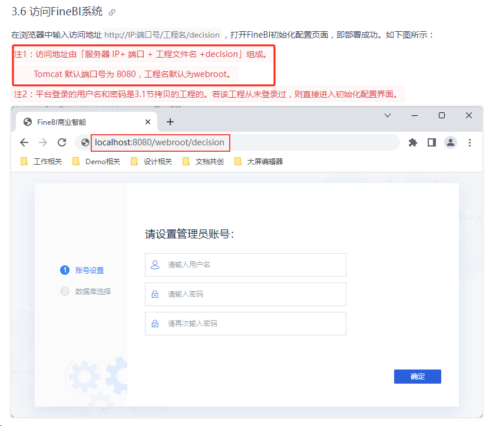Click the site info globe in address bar
Image resolution: width=496 pixels, height=426 pixels.
point(85,142)
